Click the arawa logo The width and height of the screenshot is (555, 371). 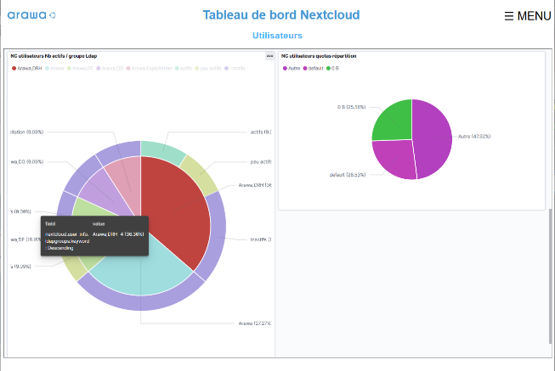31,14
